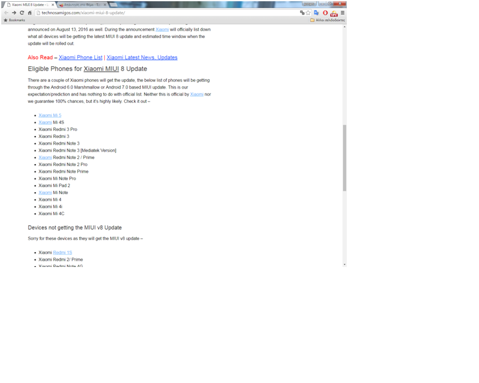Click the 'Xiaomi Mi 4C' list item

(51, 214)
